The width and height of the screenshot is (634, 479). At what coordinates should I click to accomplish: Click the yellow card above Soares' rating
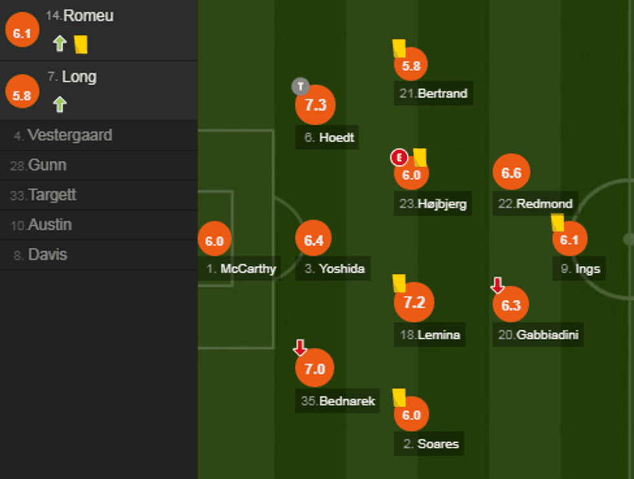click(399, 396)
